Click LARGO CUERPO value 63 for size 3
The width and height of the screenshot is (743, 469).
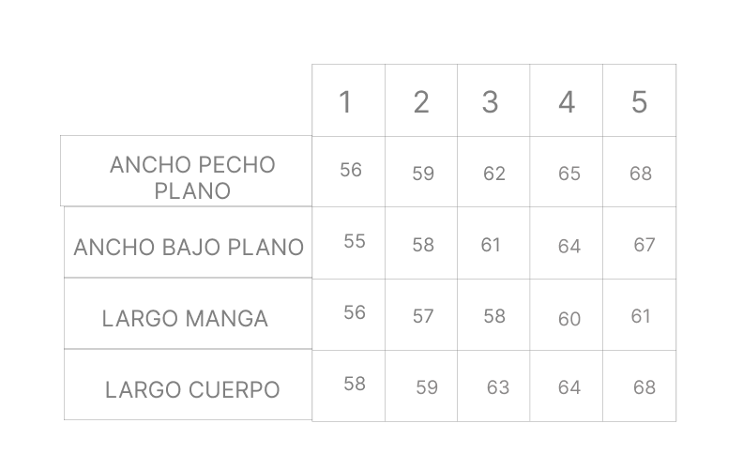click(498, 387)
